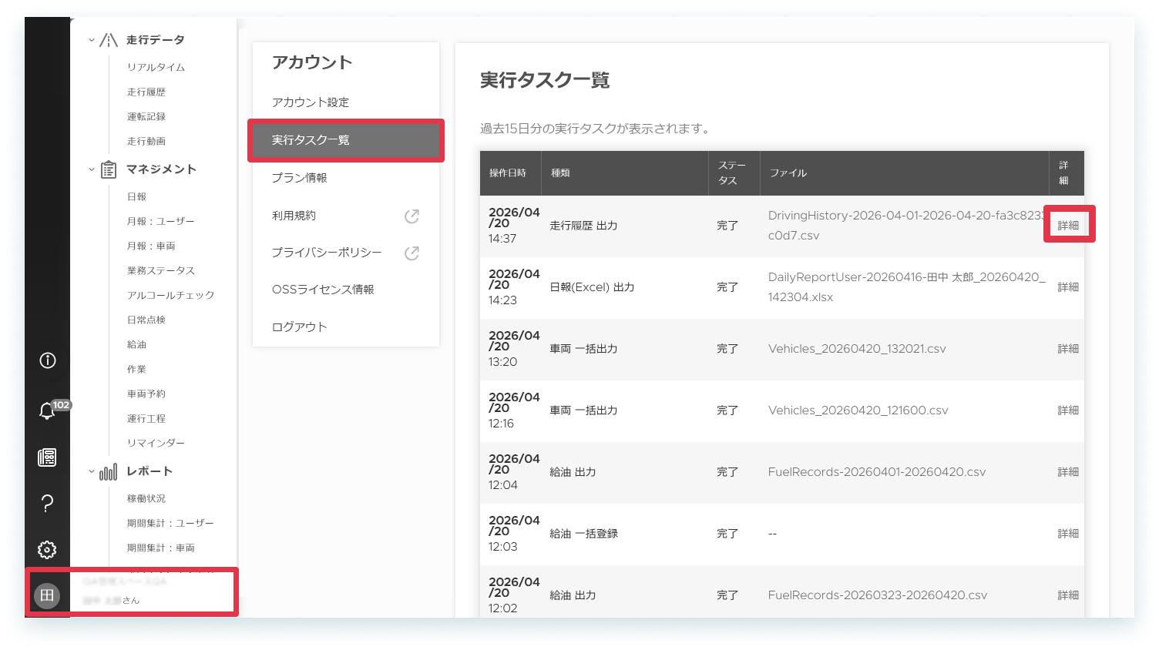The width and height of the screenshot is (1159, 650).
Task: Open 業務ステータス in the sidebar
Action: pyautogui.click(x=161, y=271)
